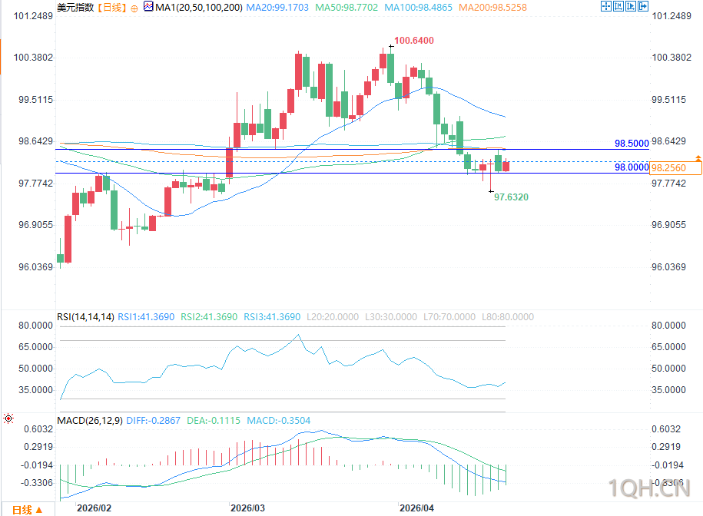Click the jump-to-start chart axis icon
Image resolution: width=703 pixels, height=516 pixels.
[618, 6]
